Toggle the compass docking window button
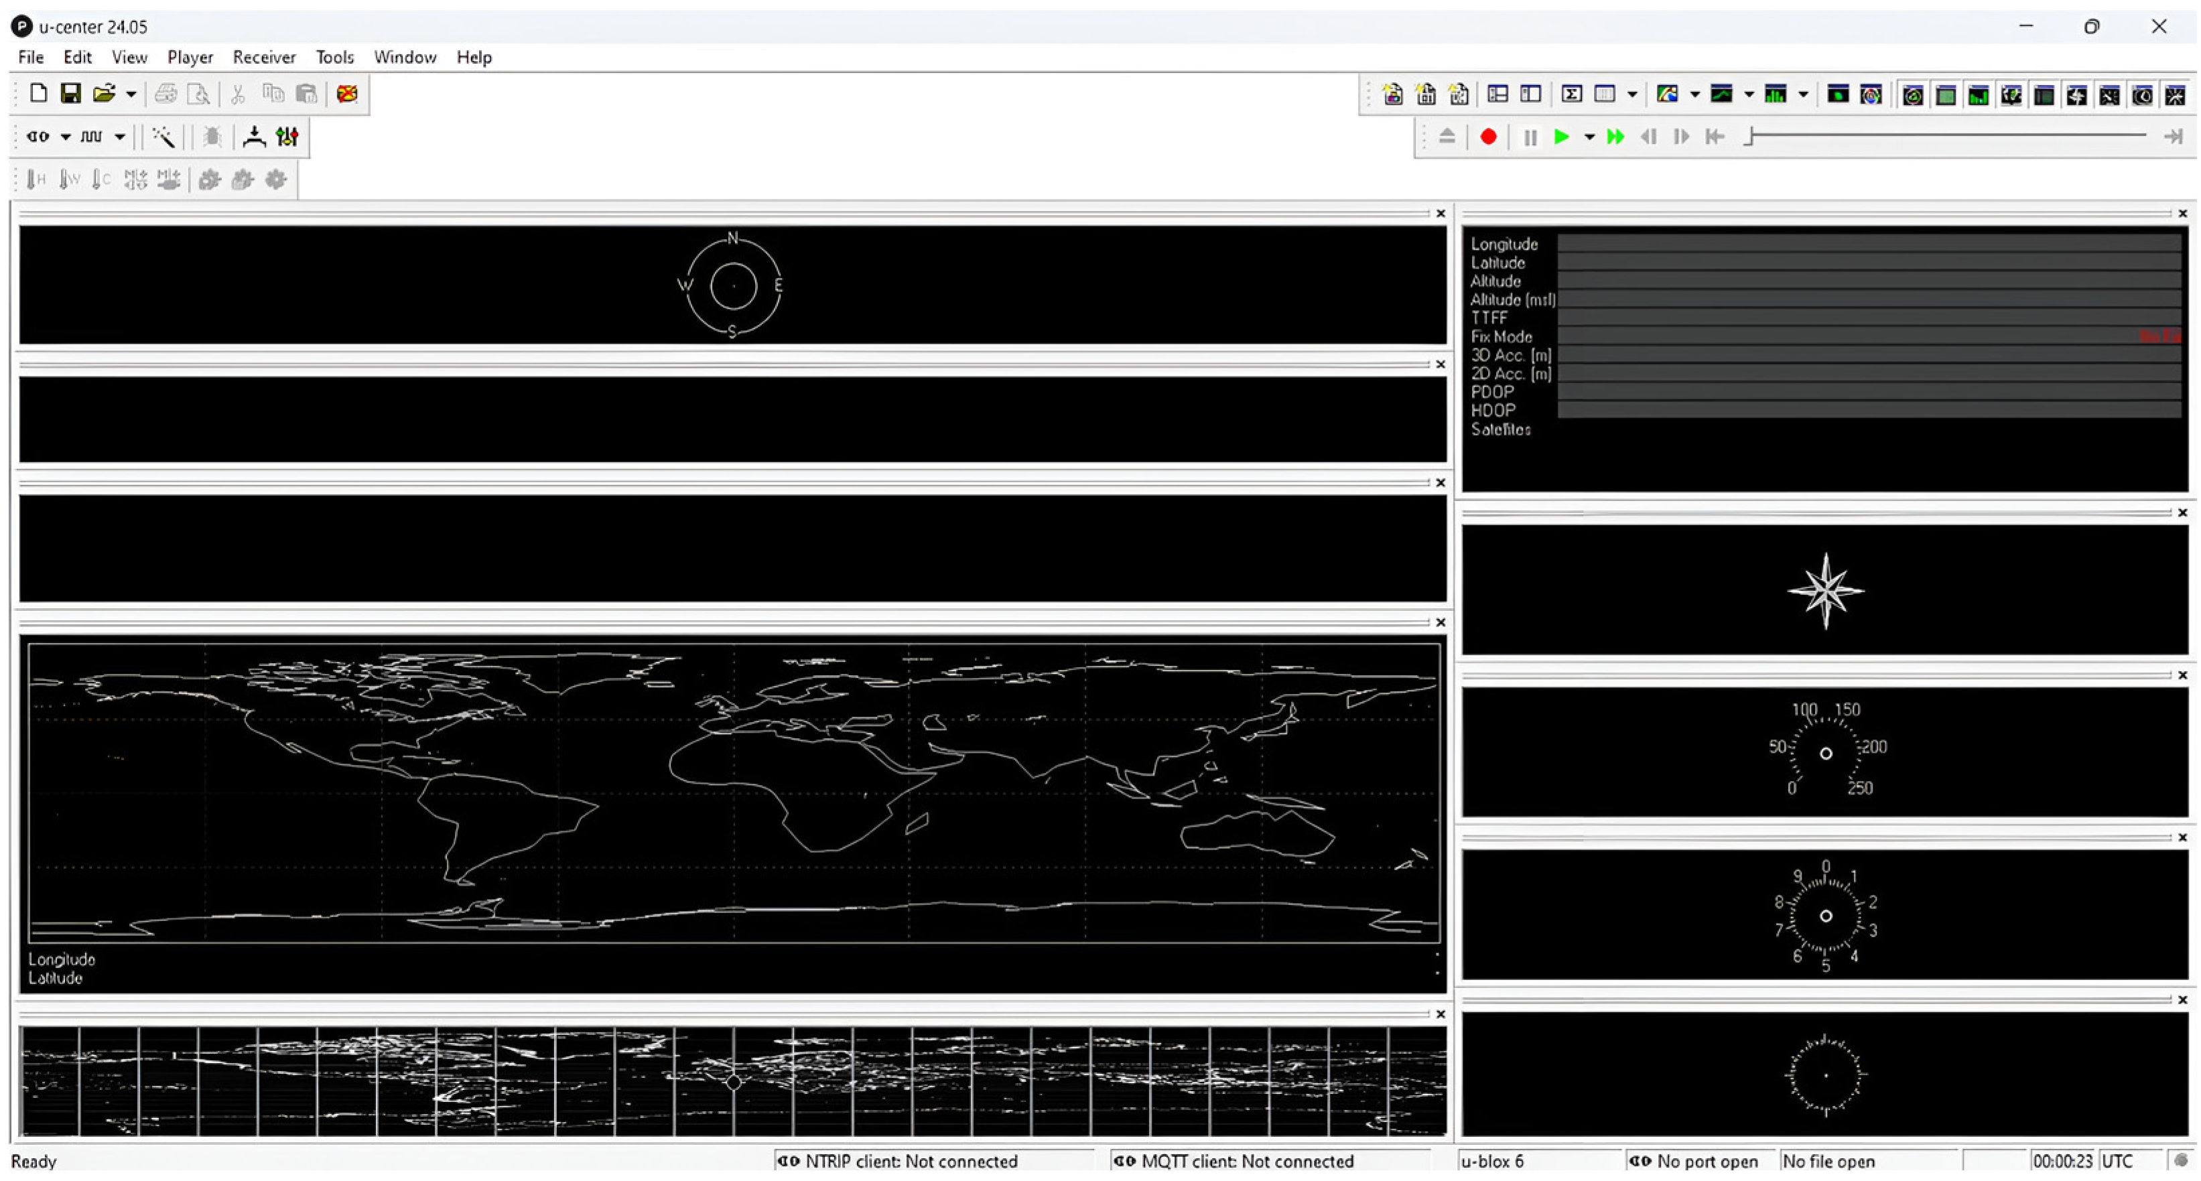Viewport: 2201px width, 1181px height. coord(2076,96)
